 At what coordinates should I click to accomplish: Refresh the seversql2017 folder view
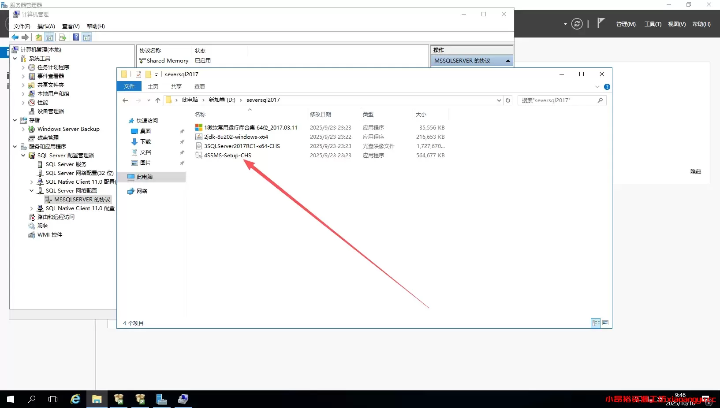(x=508, y=100)
